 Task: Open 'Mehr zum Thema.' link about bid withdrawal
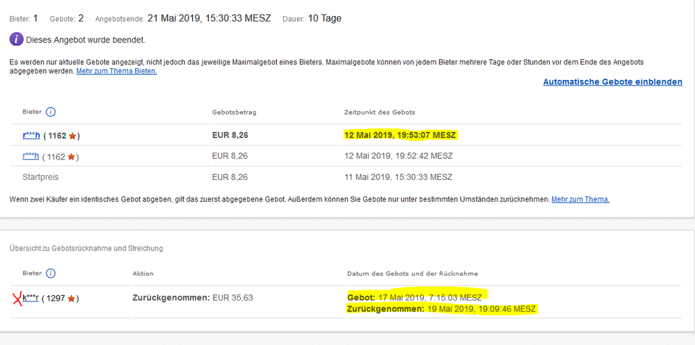point(580,199)
